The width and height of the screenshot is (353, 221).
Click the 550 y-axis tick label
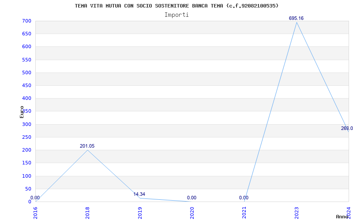(x=26, y=60)
